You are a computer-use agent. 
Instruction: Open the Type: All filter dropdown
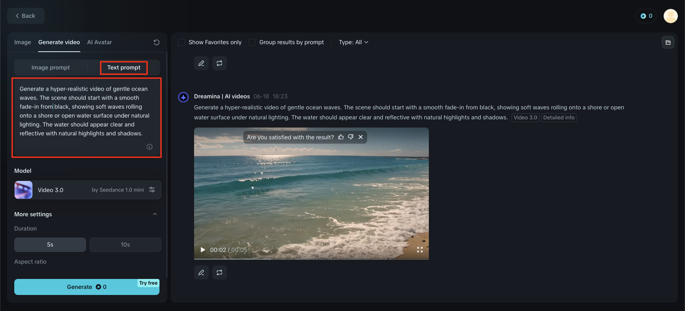(x=353, y=42)
